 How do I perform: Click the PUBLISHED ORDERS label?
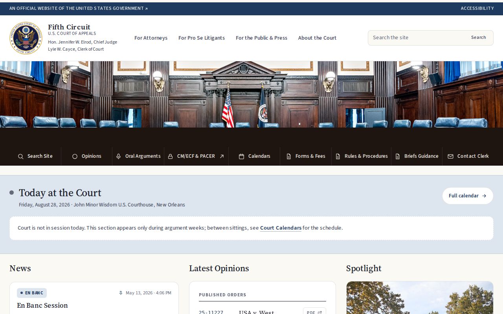point(222,295)
